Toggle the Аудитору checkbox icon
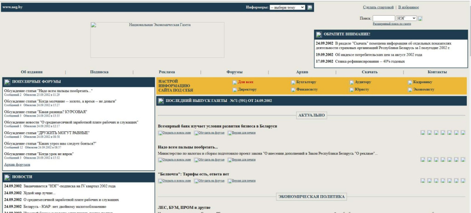The height and width of the screenshot is (213, 471). tap(351, 82)
